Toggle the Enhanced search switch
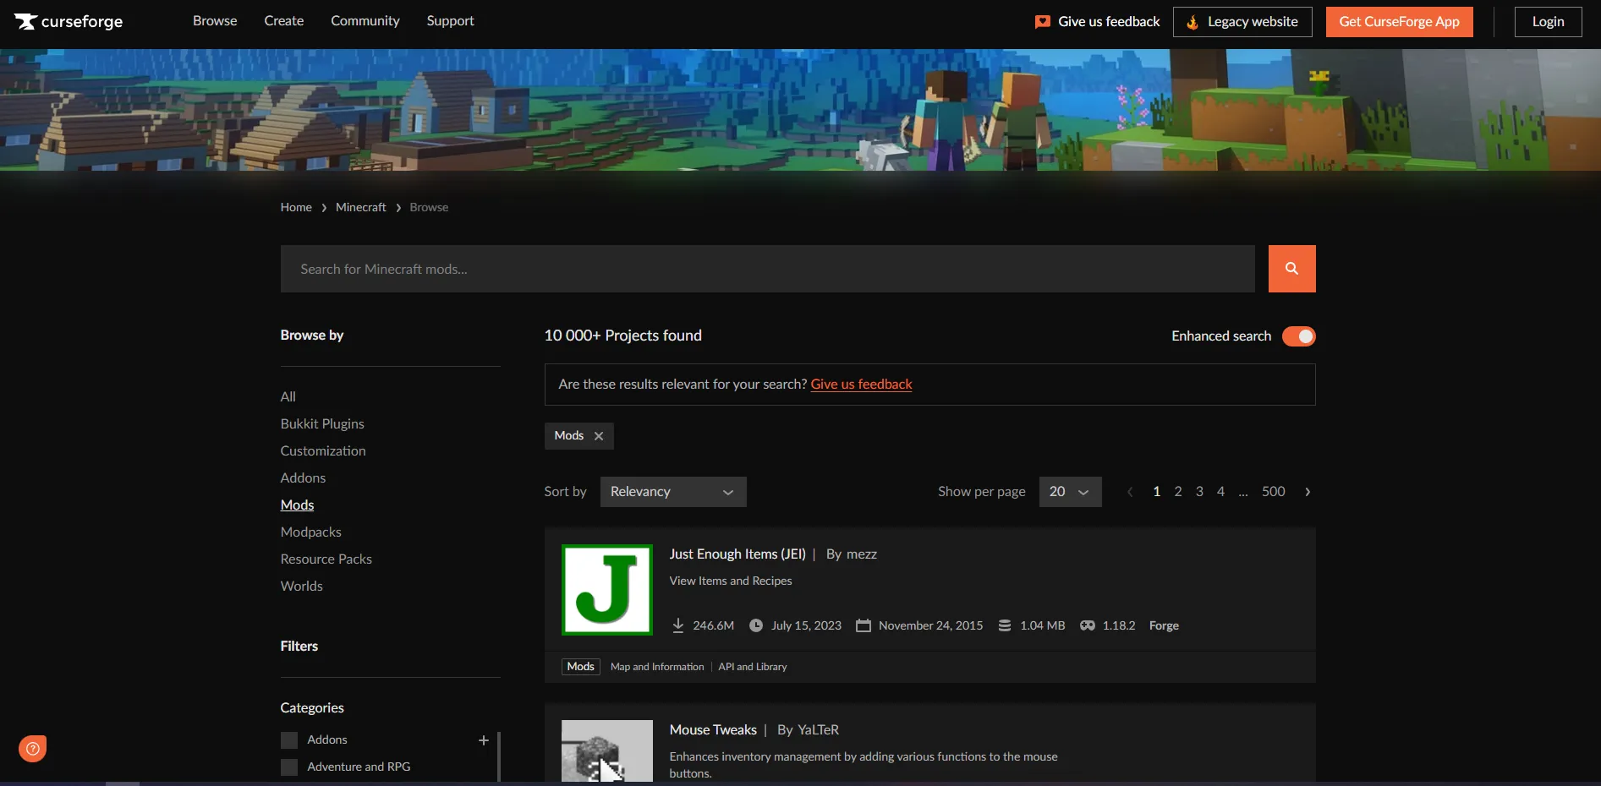This screenshot has width=1601, height=786. (x=1299, y=336)
